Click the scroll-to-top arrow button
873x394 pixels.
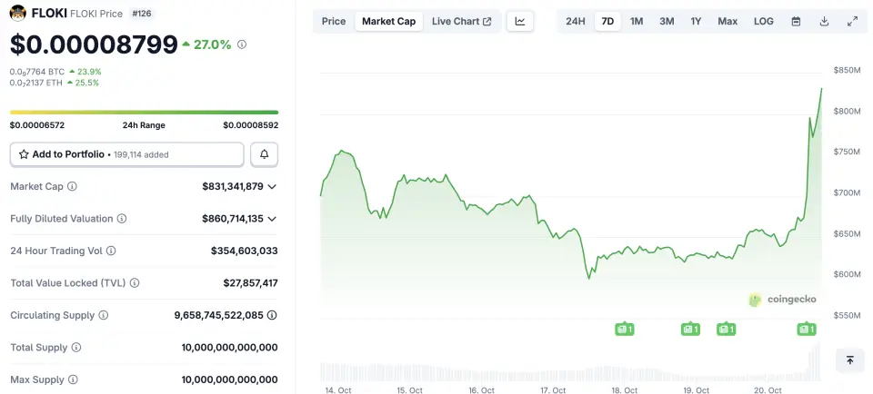[x=849, y=360]
